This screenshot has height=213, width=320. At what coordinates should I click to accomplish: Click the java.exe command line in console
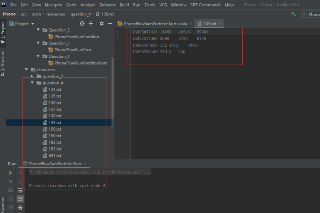[90, 172]
